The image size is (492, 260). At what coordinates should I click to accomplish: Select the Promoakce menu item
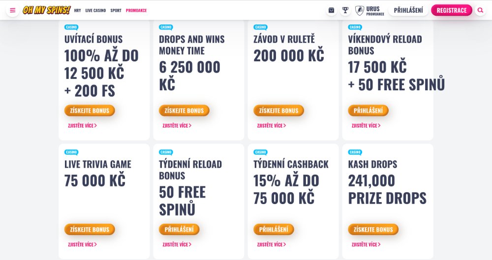coord(136,10)
